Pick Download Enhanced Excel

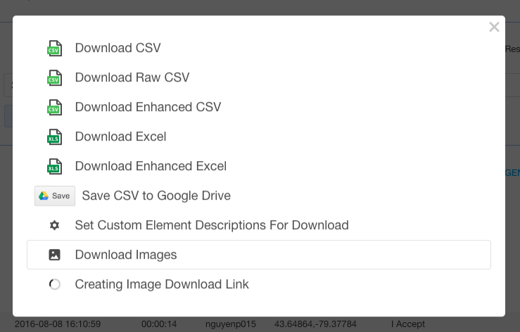[x=151, y=166]
